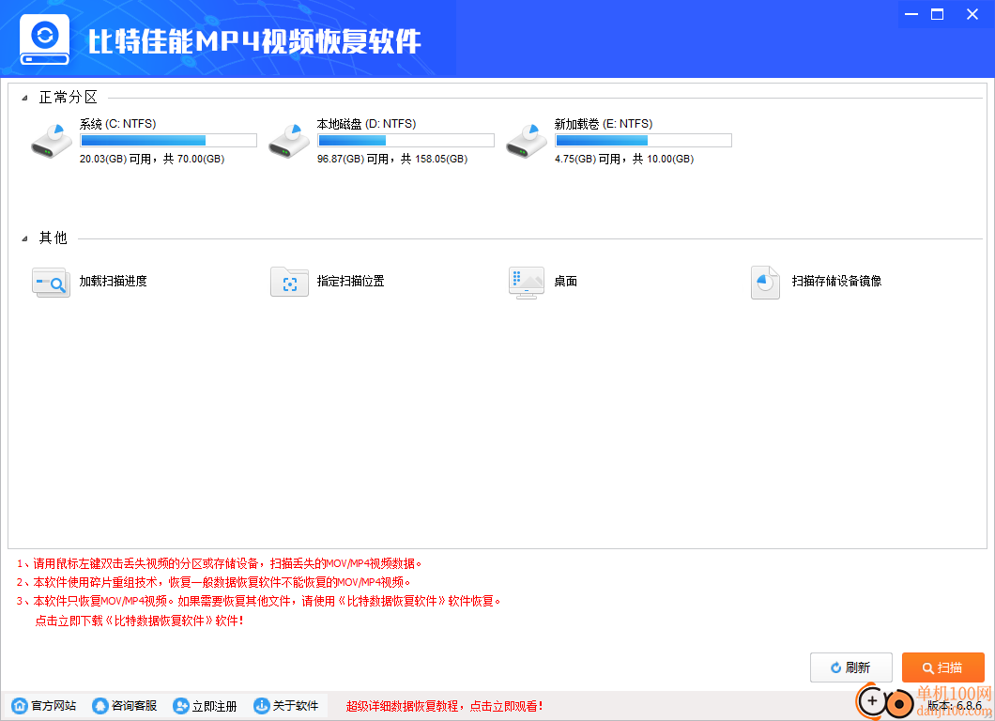Click hint line 2 about 碎片重组技术

[x=214, y=582]
